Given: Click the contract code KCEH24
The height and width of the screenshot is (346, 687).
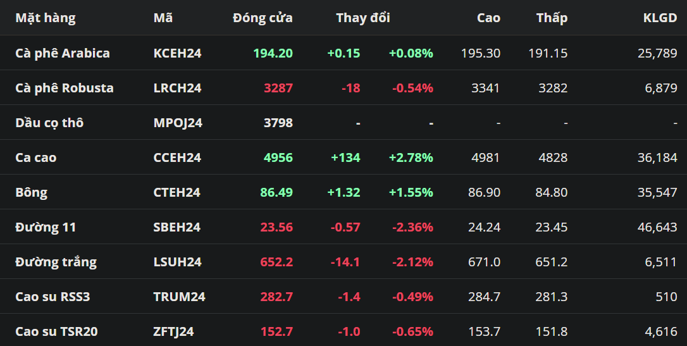Looking at the screenshot, I should [177, 53].
